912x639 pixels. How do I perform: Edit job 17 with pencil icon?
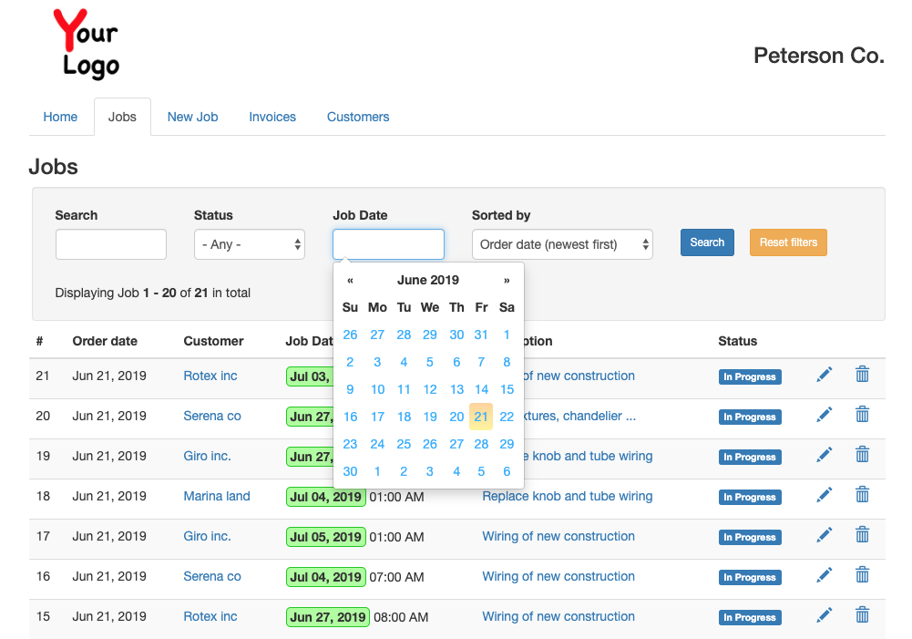[825, 535]
